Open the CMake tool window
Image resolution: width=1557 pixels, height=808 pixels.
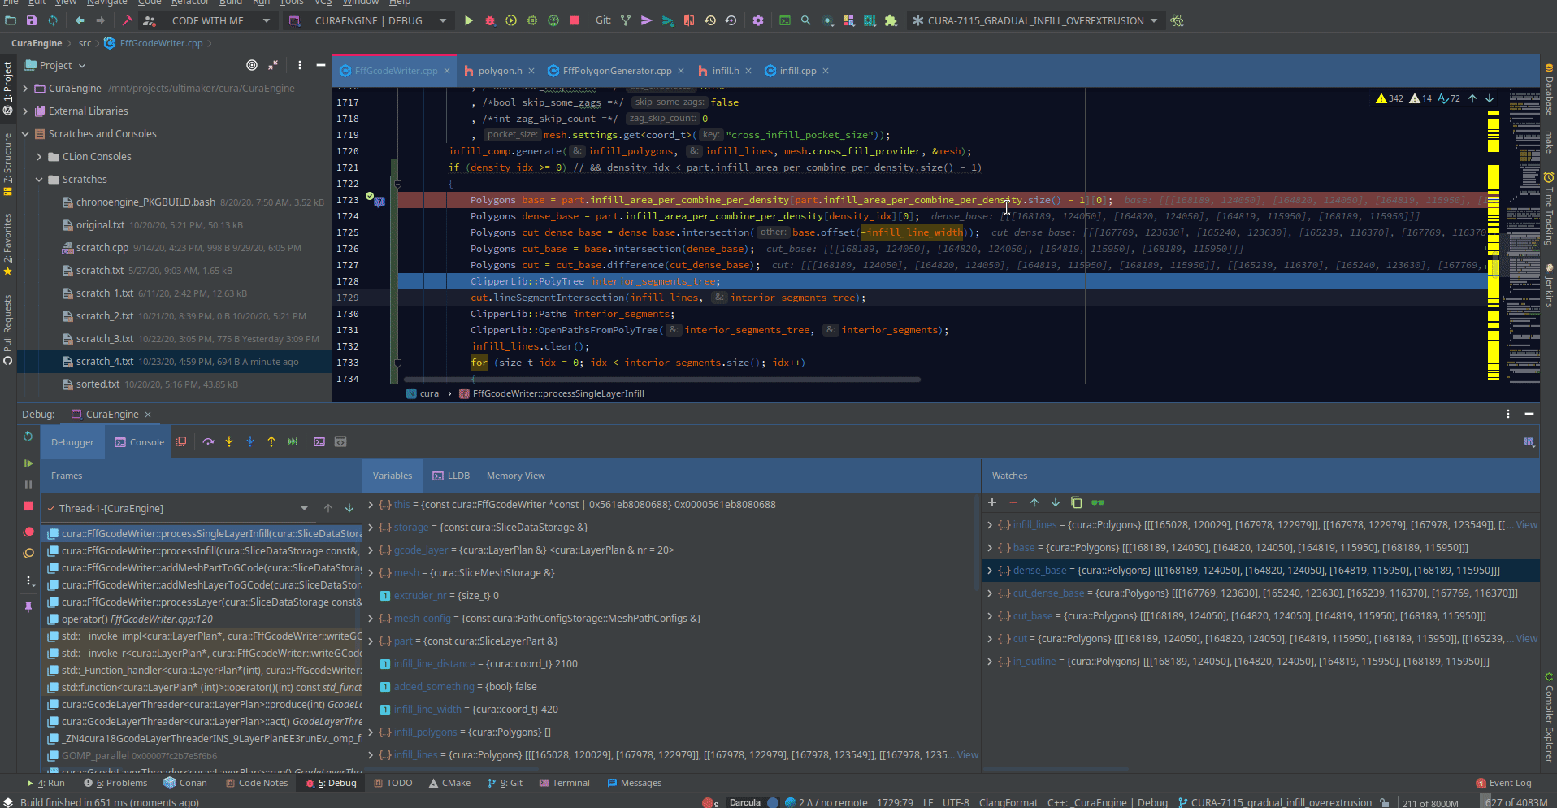[x=450, y=783]
